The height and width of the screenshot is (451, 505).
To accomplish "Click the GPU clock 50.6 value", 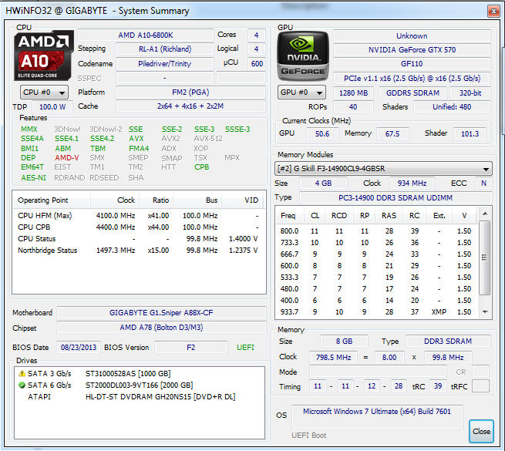I will click(x=322, y=133).
